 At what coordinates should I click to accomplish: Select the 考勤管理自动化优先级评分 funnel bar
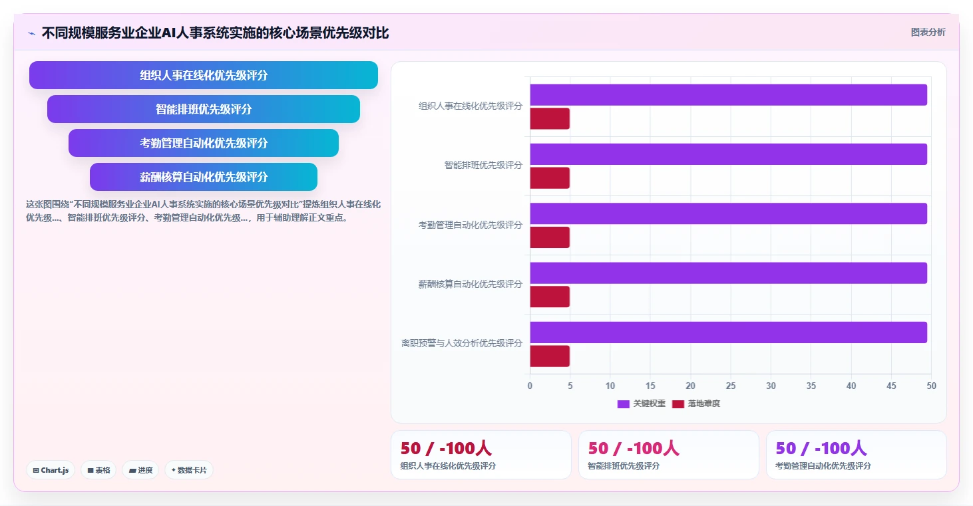(x=204, y=143)
